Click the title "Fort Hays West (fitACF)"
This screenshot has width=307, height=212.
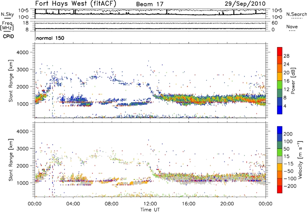75,3
